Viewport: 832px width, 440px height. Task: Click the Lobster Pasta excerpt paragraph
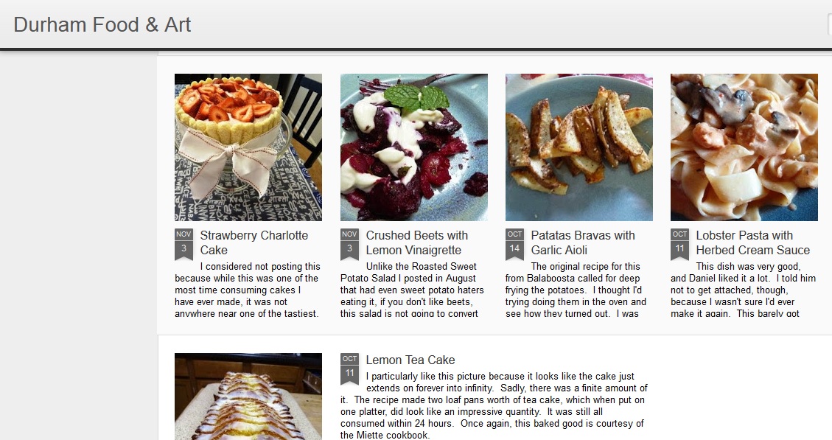[743, 290]
